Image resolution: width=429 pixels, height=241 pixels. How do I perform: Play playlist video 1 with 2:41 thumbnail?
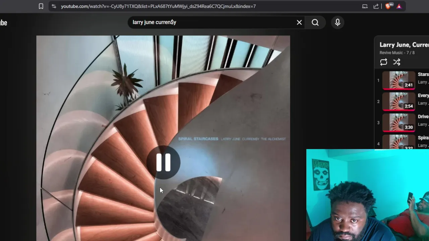[399, 80]
